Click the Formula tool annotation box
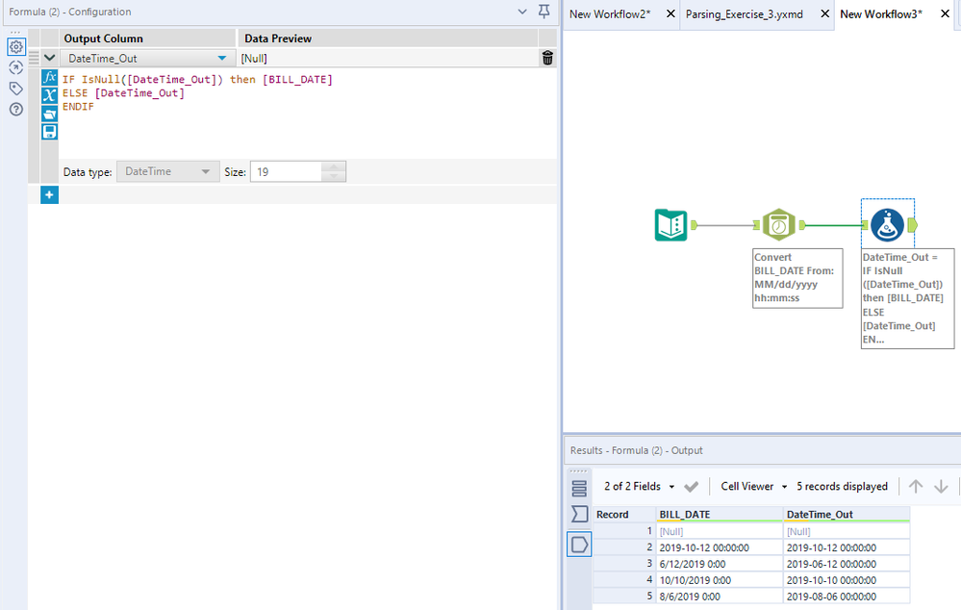The width and height of the screenshot is (961, 610). (x=907, y=298)
